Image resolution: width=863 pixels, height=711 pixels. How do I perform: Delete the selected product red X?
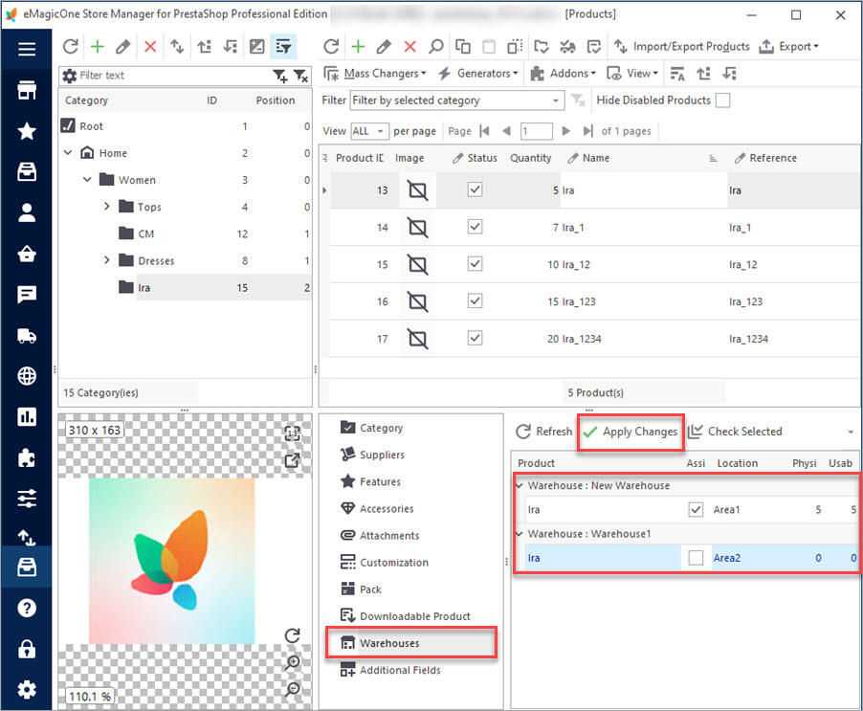coord(410,46)
